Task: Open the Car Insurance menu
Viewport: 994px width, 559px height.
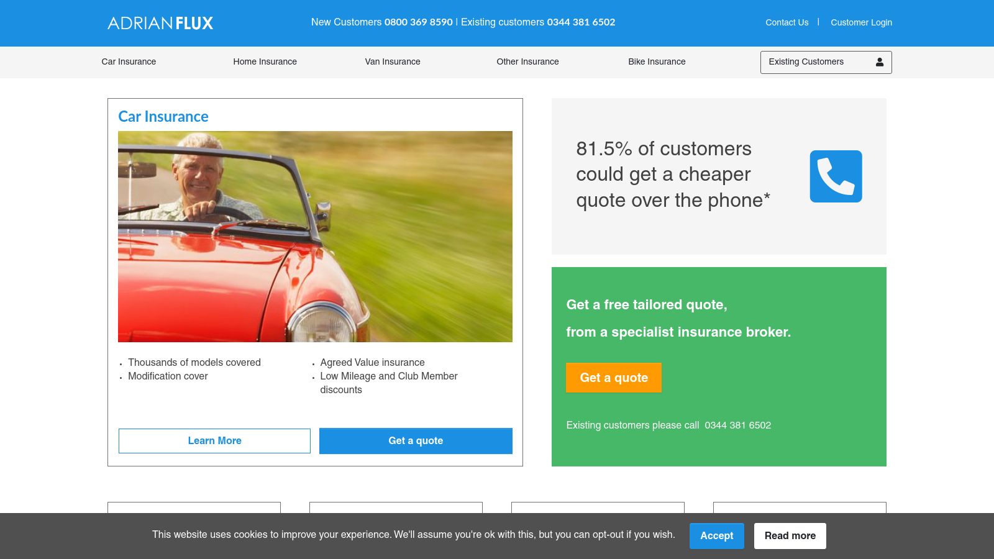Action: (x=129, y=61)
